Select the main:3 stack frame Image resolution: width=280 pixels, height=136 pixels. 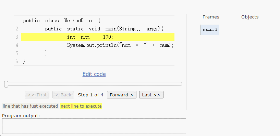click(x=210, y=30)
